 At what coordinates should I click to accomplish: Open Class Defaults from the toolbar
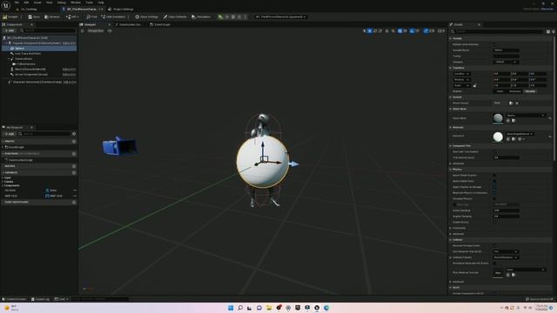(175, 17)
